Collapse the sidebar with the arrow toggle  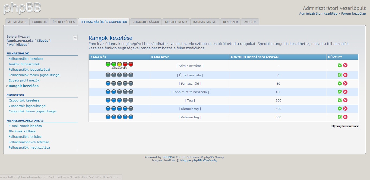coord(75,38)
